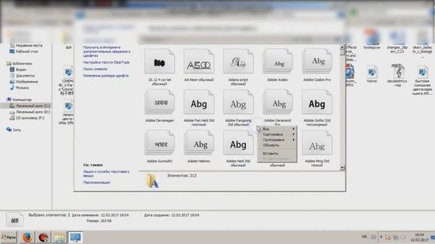Select Библиотеки in Explorer navigation tree
The image size is (435, 244).
(x=20, y=64)
